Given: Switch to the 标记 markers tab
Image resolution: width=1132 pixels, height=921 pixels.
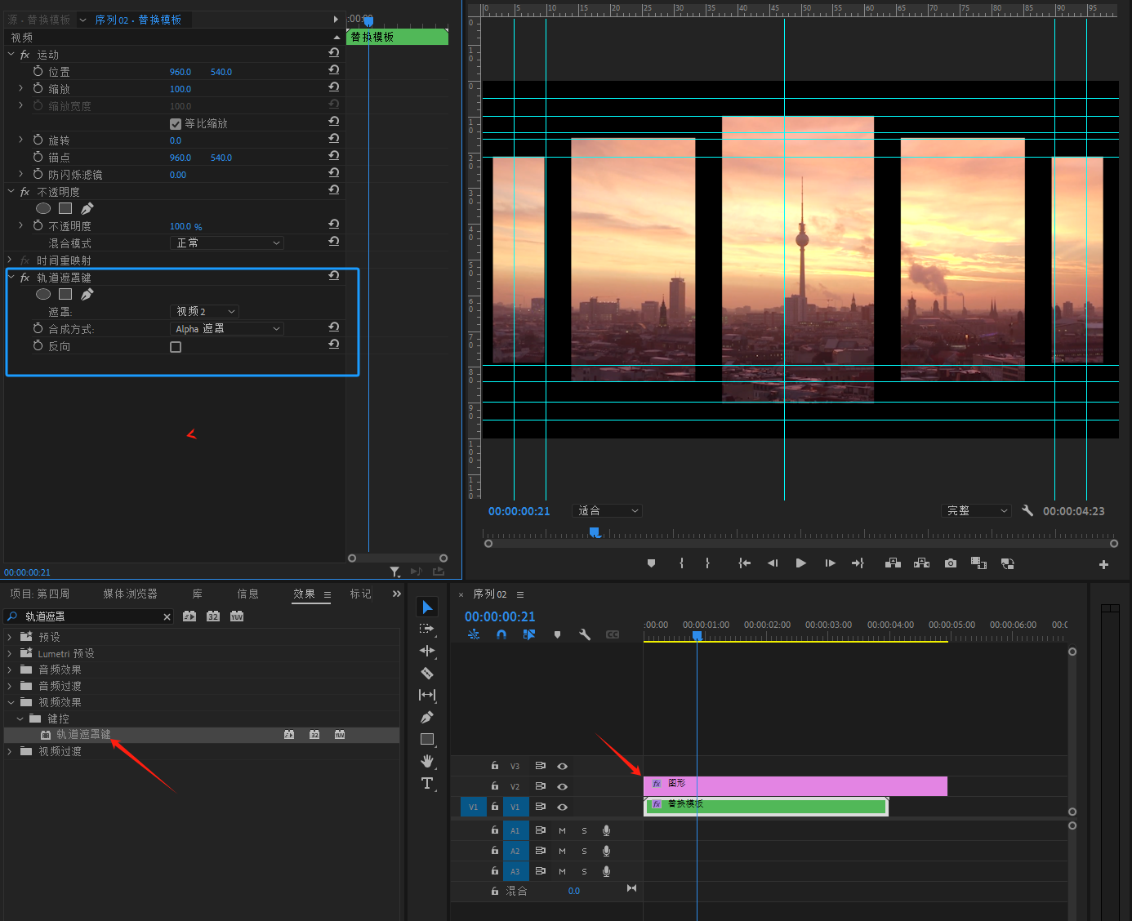Looking at the screenshot, I should (360, 594).
